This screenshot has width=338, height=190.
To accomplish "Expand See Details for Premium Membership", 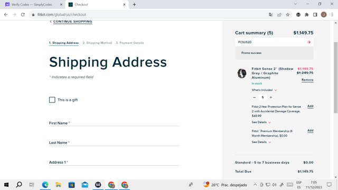I will (x=261, y=142).
